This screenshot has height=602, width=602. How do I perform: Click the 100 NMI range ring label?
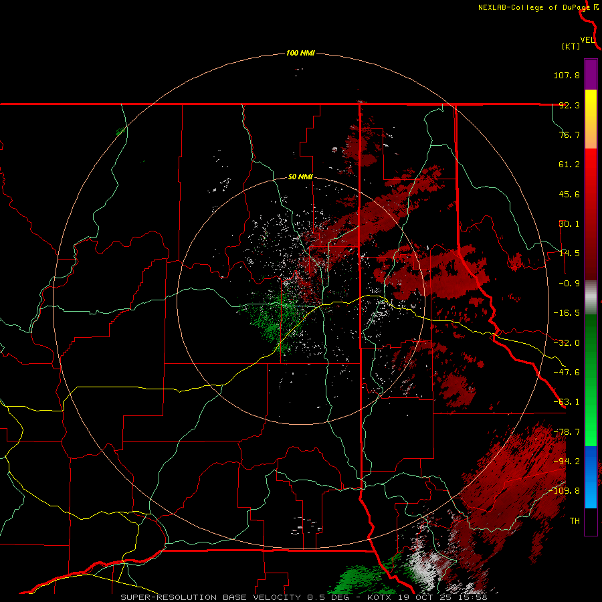pos(300,53)
